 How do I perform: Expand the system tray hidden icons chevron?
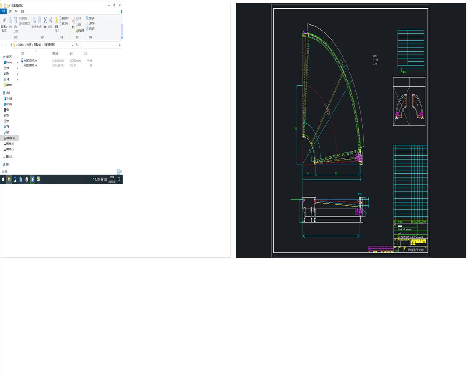pyautogui.click(x=93, y=179)
